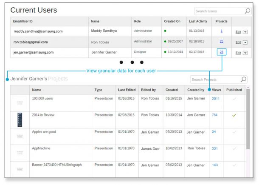
Task: Click the 2011 views count link
Action: (216, 99)
